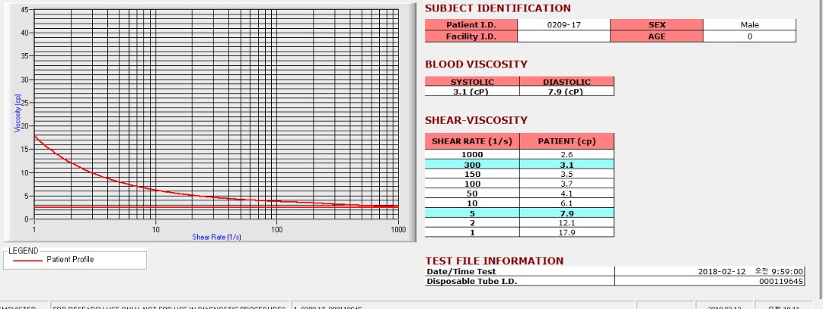Click the SEX field showing Male
The image size is (823, 309).
pos(749,24)
